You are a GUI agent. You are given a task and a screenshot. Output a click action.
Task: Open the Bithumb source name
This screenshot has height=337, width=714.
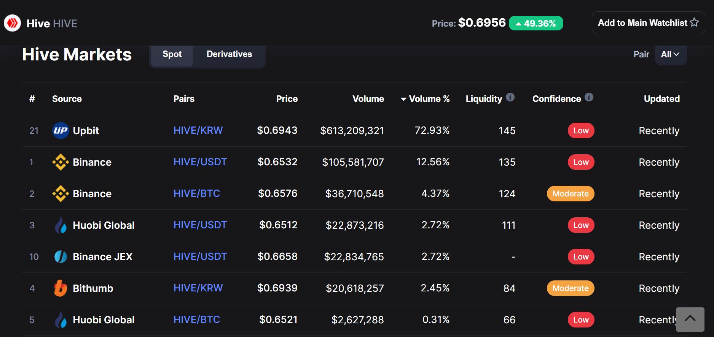(93, 288)
